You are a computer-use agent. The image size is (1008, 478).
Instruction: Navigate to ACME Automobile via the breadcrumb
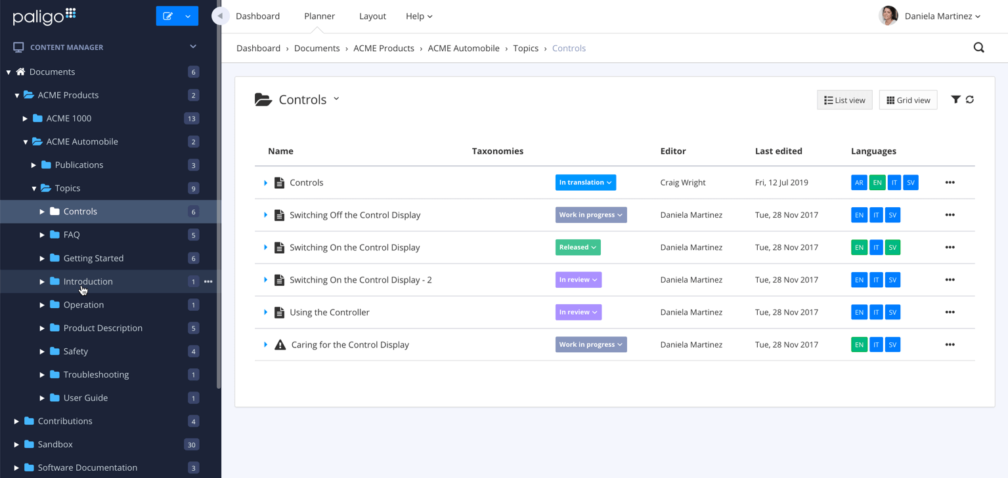click(464, 48)
